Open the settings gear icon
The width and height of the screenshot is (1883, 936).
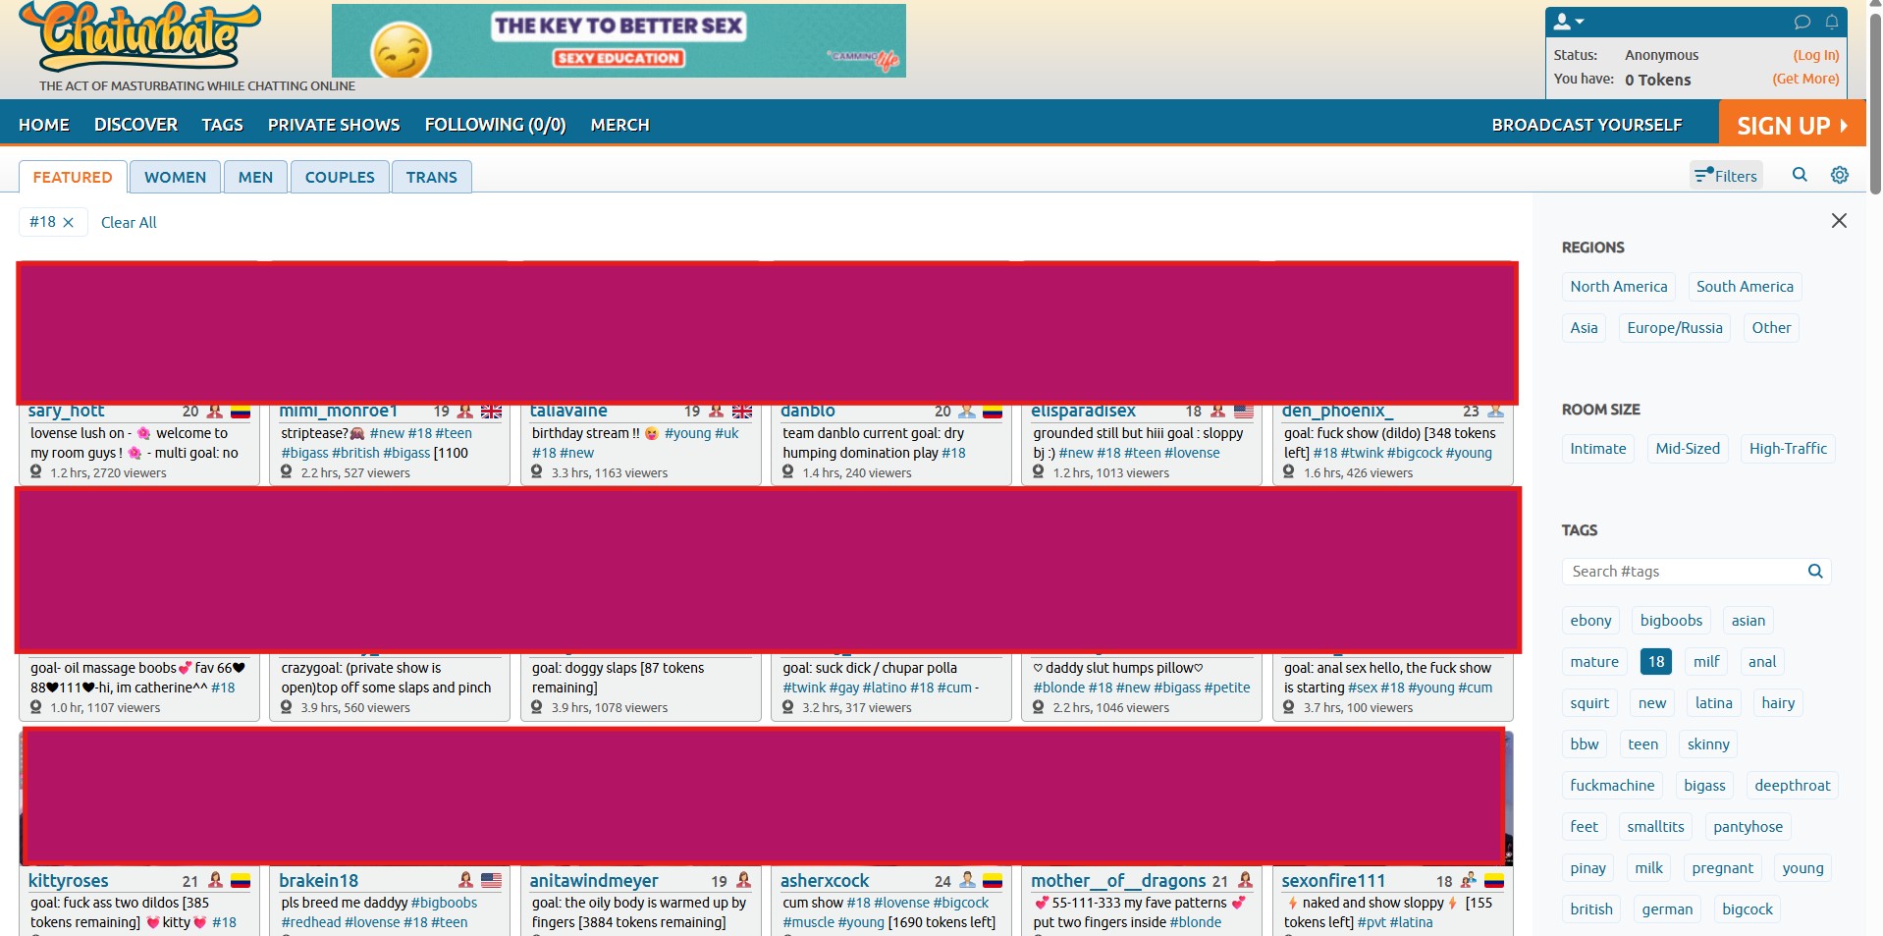tap(1840, 175)
